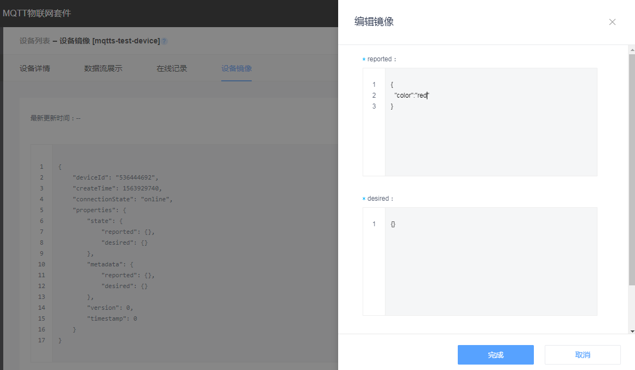Click the closing brace on reported line 3
The width and height of the screenshot is (635, 370).
391,106
